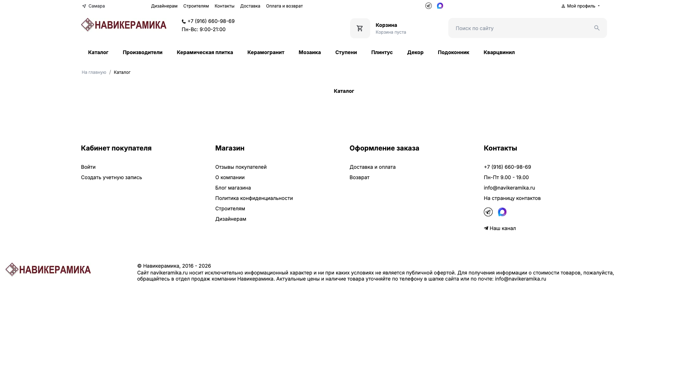Viewport: 688px width, 387px height.
Task: Click the footer Max messenger icon
Action: click(502, 212)
